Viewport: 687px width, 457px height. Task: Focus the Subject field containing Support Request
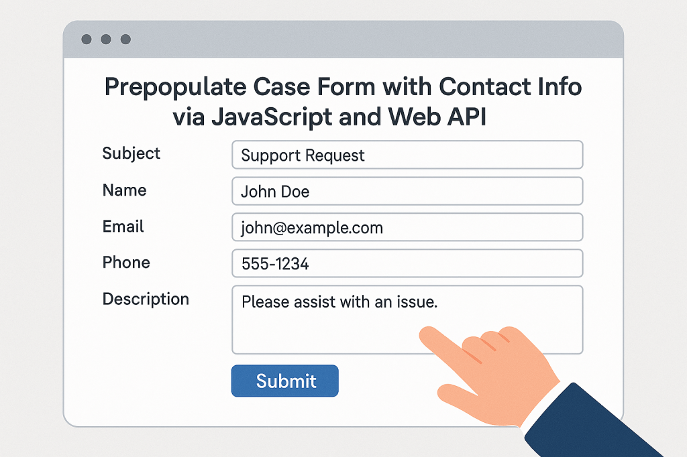tap(407, 155)
